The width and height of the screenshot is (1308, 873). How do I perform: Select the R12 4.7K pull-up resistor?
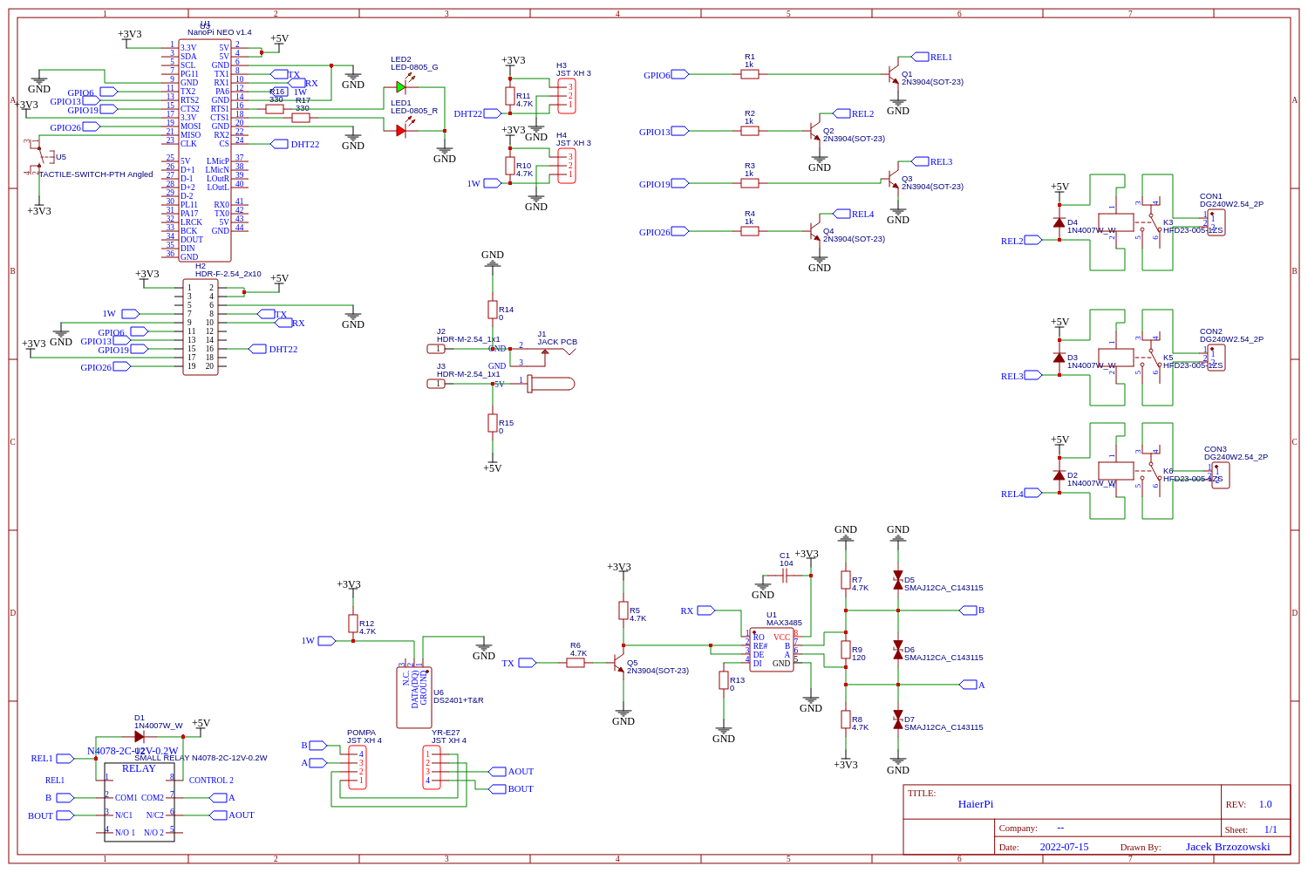pos(353,624)
